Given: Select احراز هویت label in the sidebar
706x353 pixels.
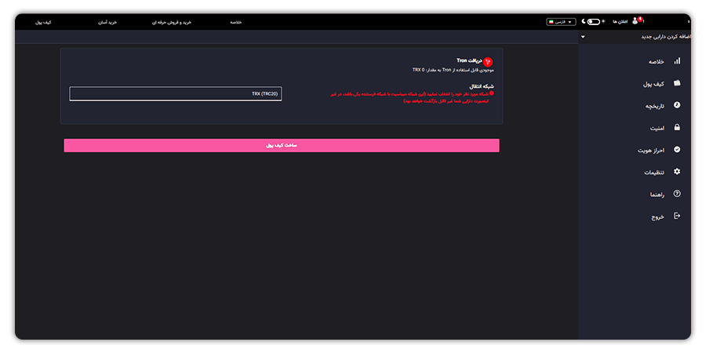Looking at the screenshot, I should (651, 150).
